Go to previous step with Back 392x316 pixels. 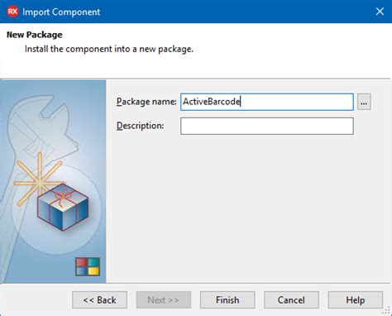pos(99,299)
